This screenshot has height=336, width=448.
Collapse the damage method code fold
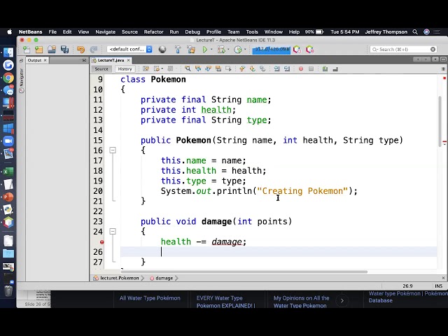112,232
